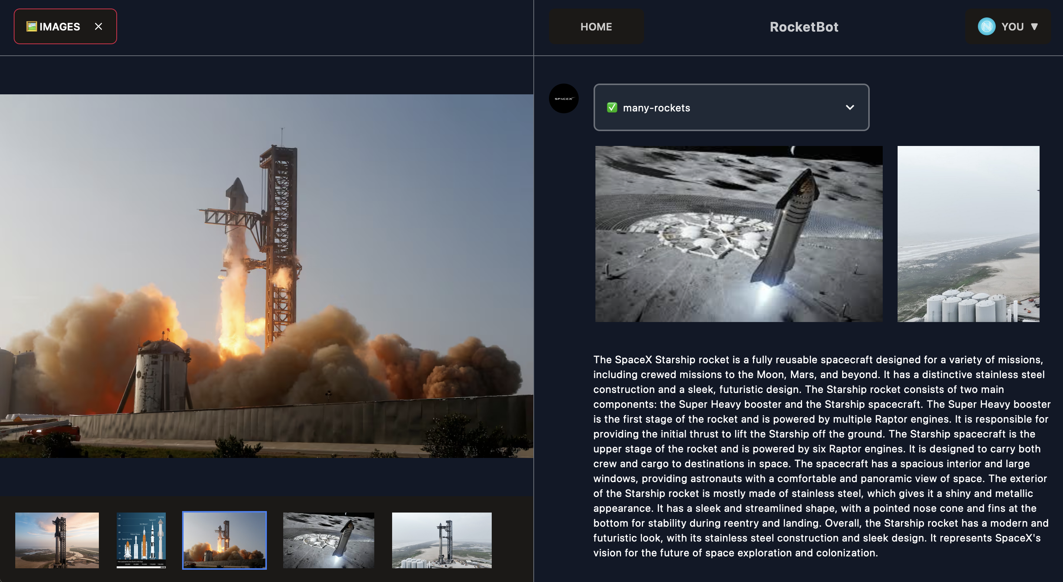
Task: Open the foggy launch site tanks image
Action: coord(968,234)
